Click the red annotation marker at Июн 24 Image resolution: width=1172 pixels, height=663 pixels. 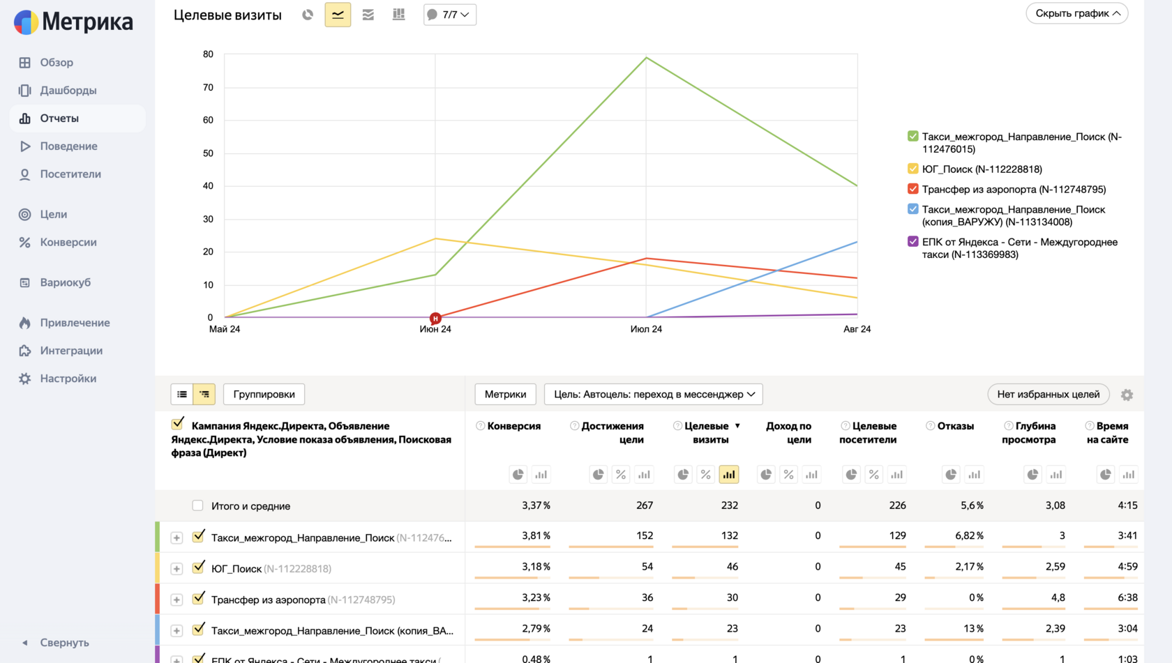[435, 318]
